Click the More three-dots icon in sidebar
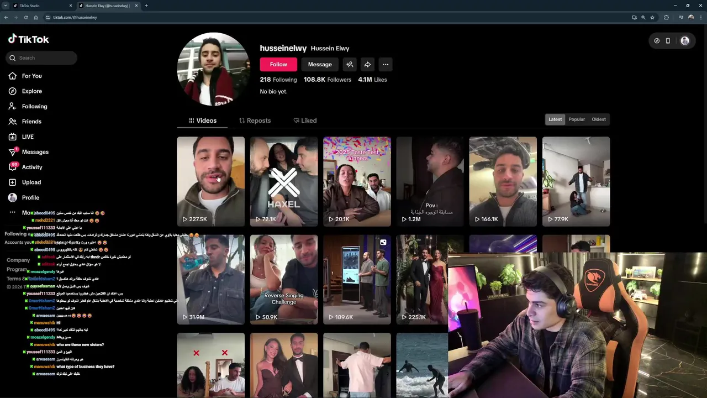 12,212
